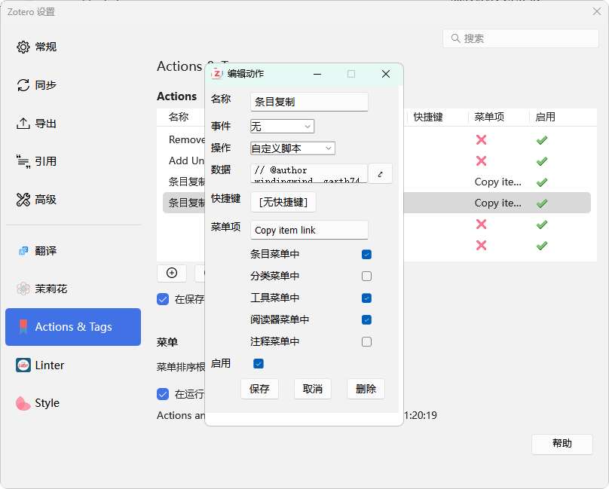Click the script edit icon beside data field
Screen dimensions: 609x489
[x=380, y=174]
